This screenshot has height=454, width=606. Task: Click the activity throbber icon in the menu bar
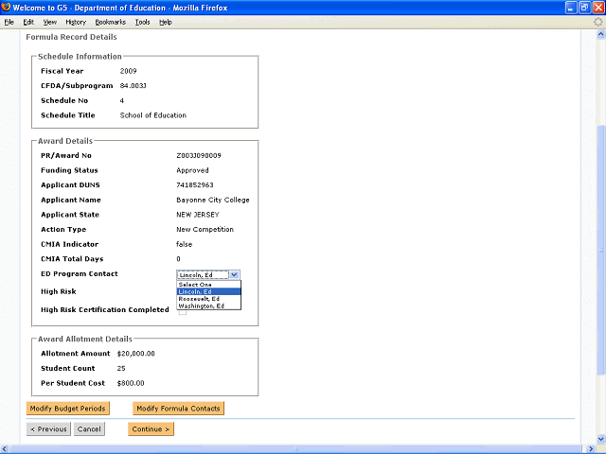point(597,23)
